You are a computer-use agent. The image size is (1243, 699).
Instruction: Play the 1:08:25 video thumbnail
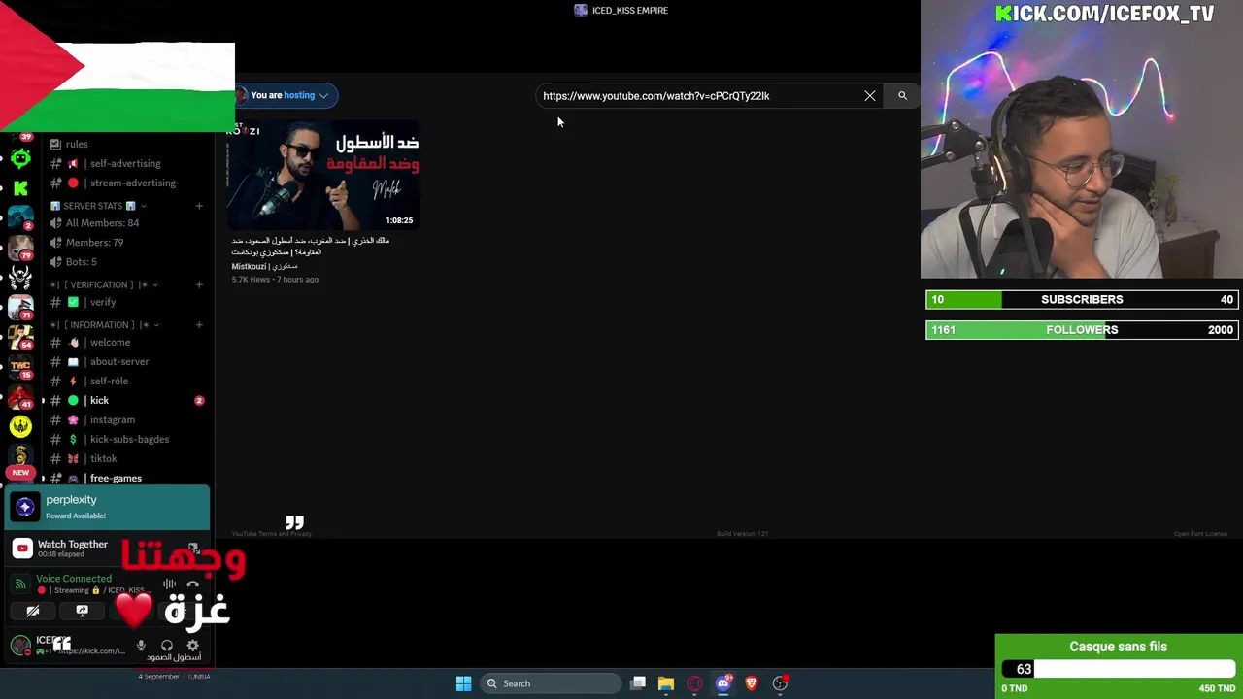323,175
